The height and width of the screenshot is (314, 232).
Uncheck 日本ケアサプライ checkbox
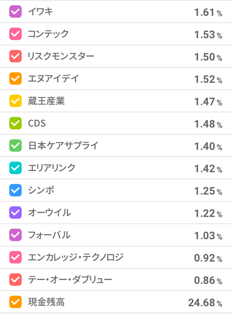pos(15,145)
